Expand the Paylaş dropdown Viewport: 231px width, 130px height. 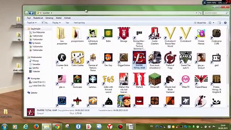point(56,23)
